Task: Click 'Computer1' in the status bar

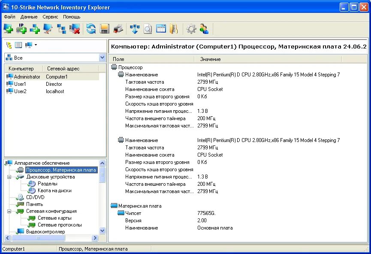Action: 13,249
